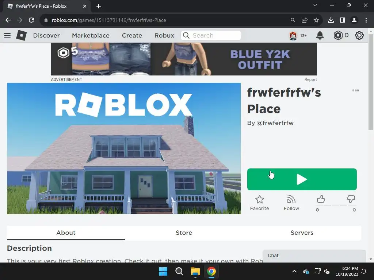This screenshot has height=280, width=374.
Task: Open the muted volume tray icon
Action: [327, 271]
